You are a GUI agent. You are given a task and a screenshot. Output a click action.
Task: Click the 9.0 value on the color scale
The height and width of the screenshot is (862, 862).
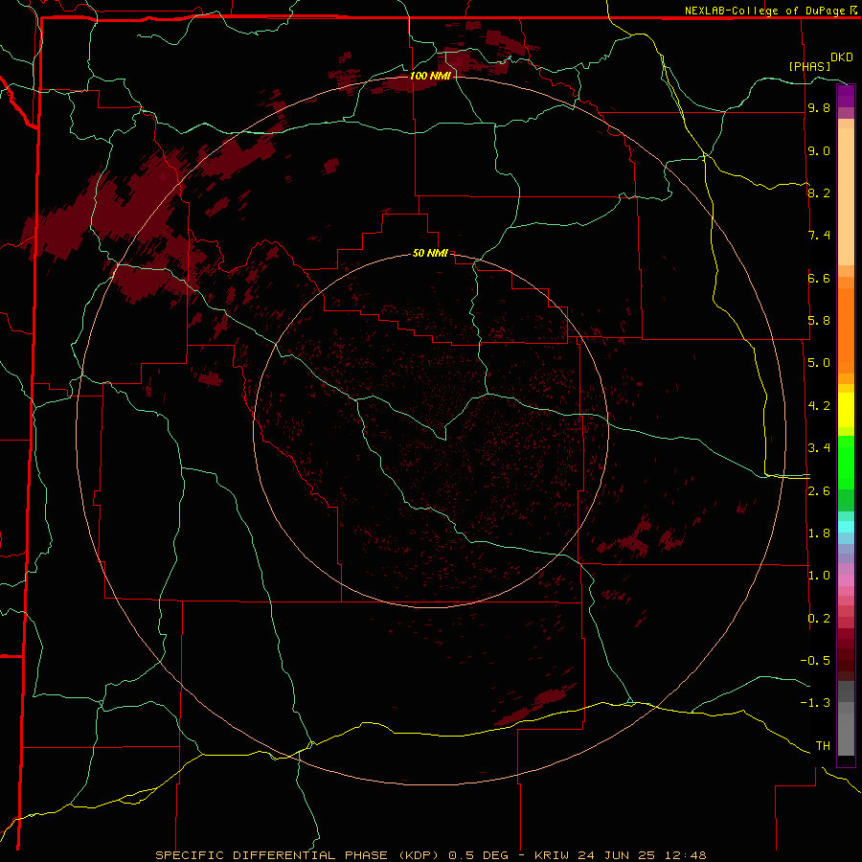819,150
